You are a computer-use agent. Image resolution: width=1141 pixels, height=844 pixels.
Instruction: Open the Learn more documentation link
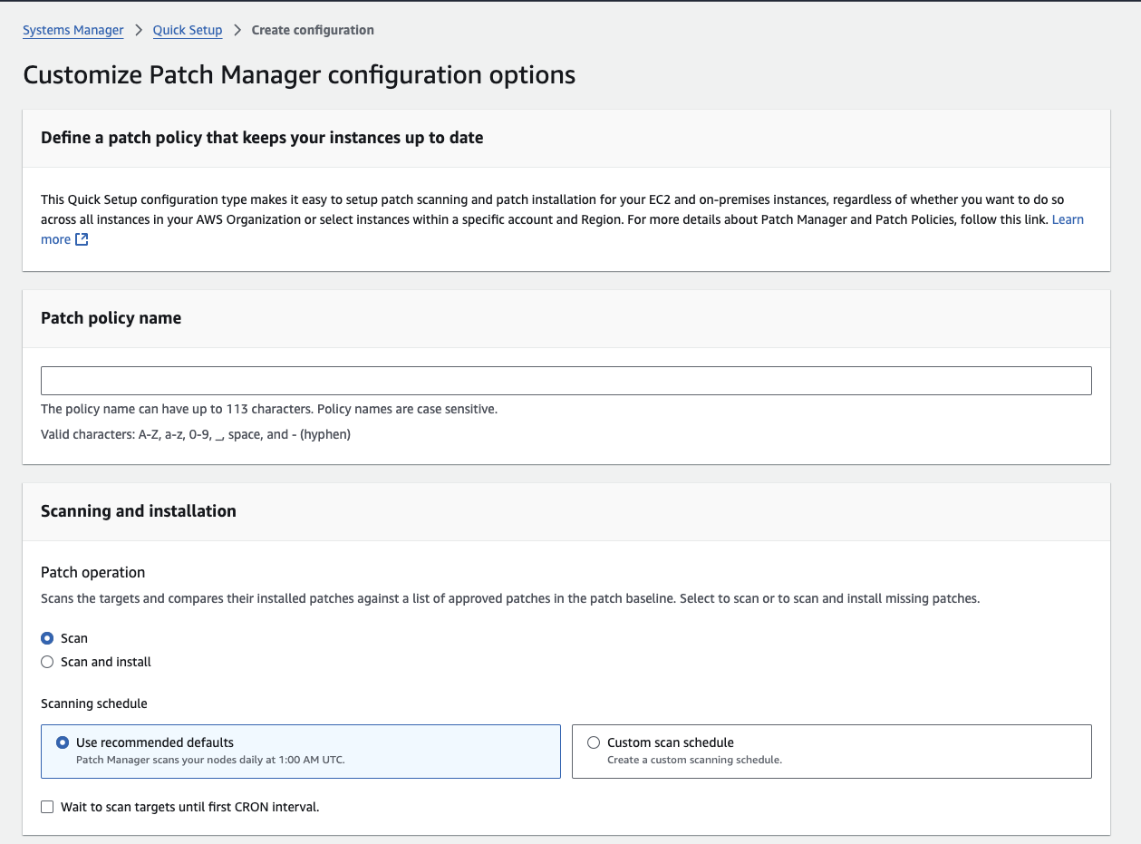pos(1068,219)
